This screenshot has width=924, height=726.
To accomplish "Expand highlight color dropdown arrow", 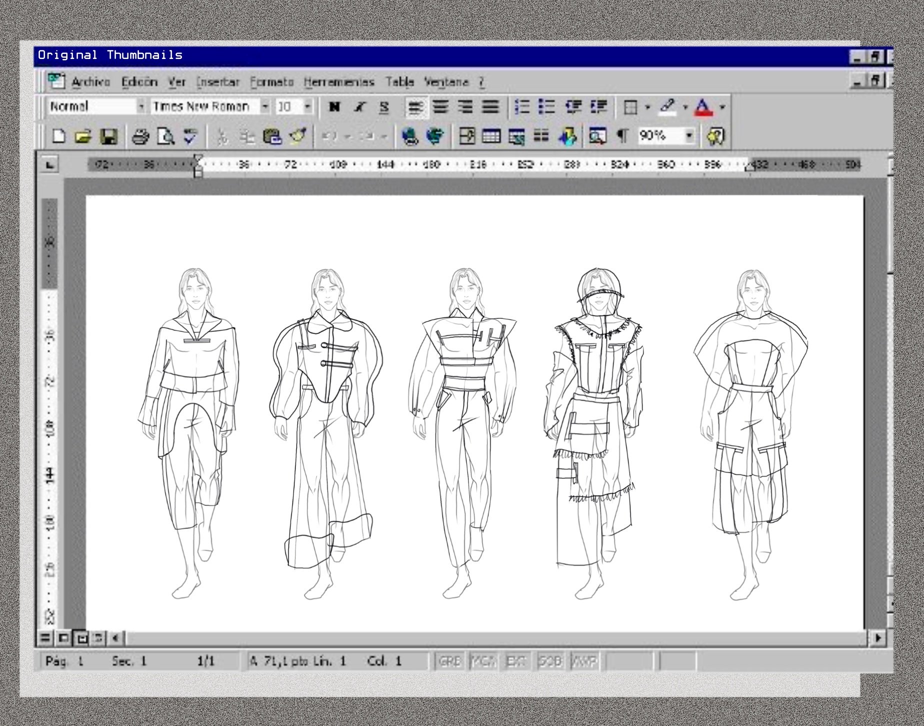I will (x=685, y=107).
